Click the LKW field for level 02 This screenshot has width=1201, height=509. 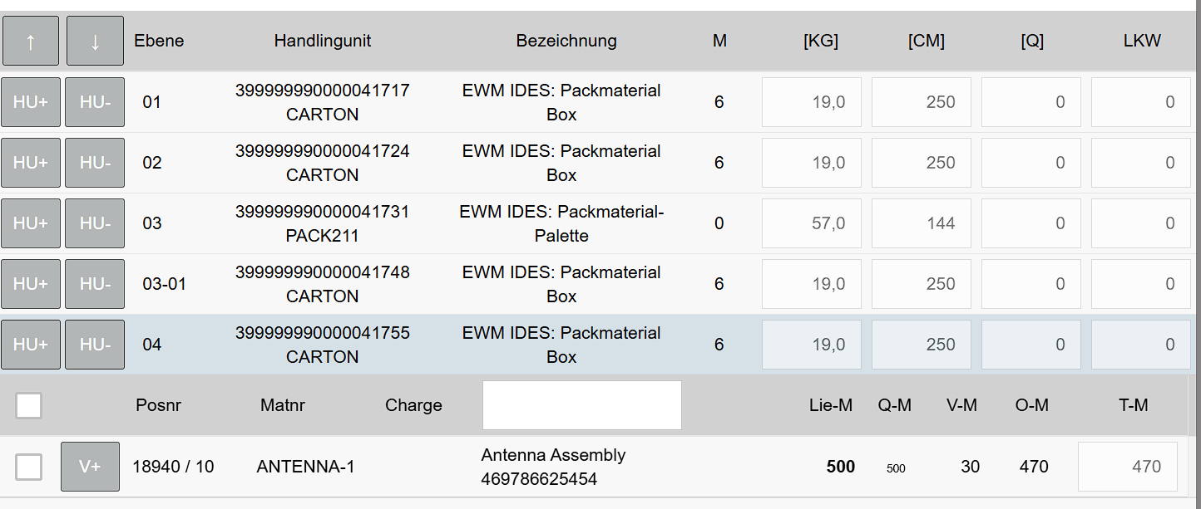(1140, 163)
